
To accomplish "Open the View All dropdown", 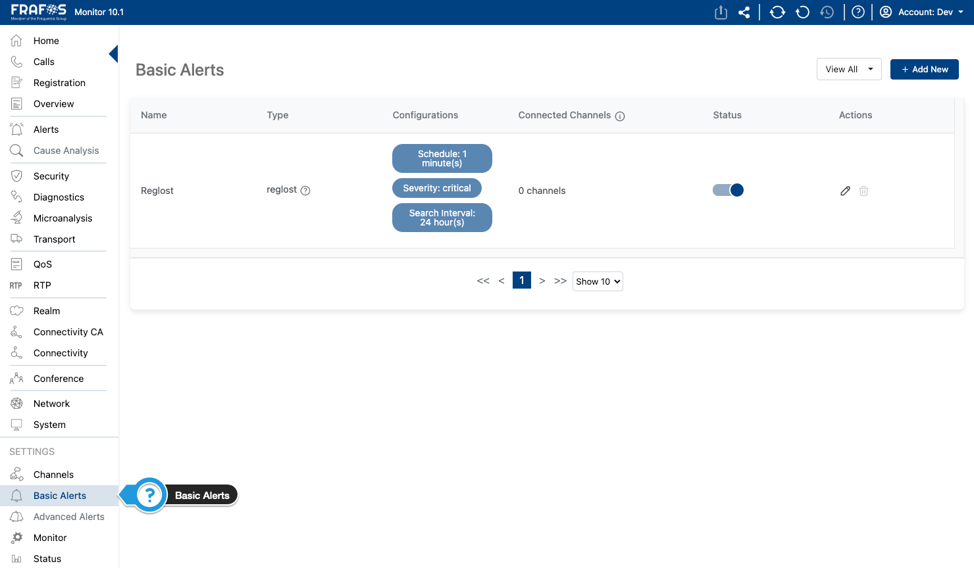I will 849,69.
